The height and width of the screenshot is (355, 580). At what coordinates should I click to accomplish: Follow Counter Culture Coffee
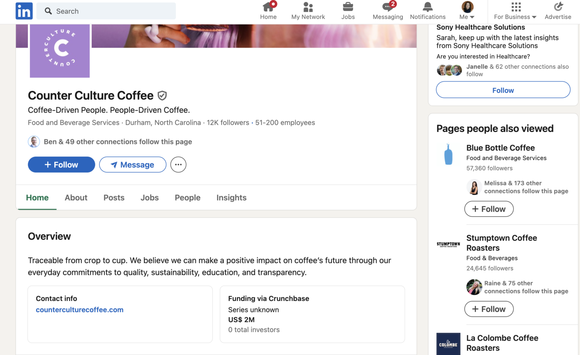[61, 164]
